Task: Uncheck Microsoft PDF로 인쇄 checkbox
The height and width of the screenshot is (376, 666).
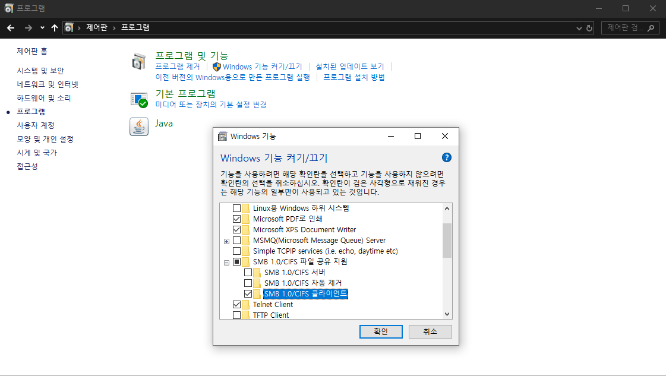Action: [236, 219]
